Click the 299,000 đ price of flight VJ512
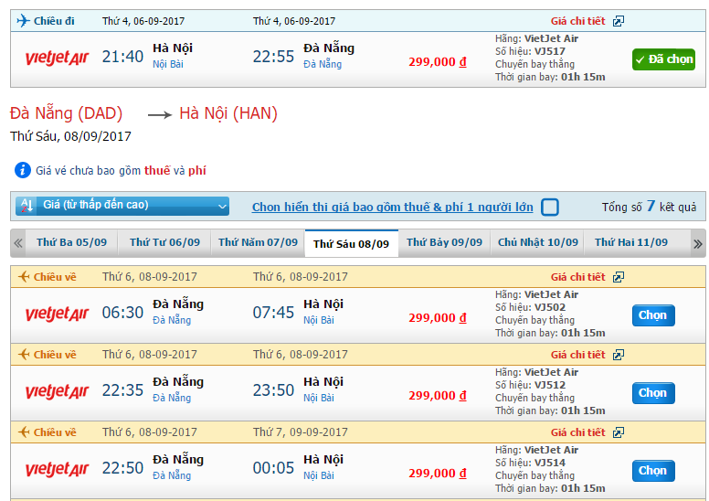Image resolution: width=709 pixels, height=501 pixels. (x=438, y=396)
